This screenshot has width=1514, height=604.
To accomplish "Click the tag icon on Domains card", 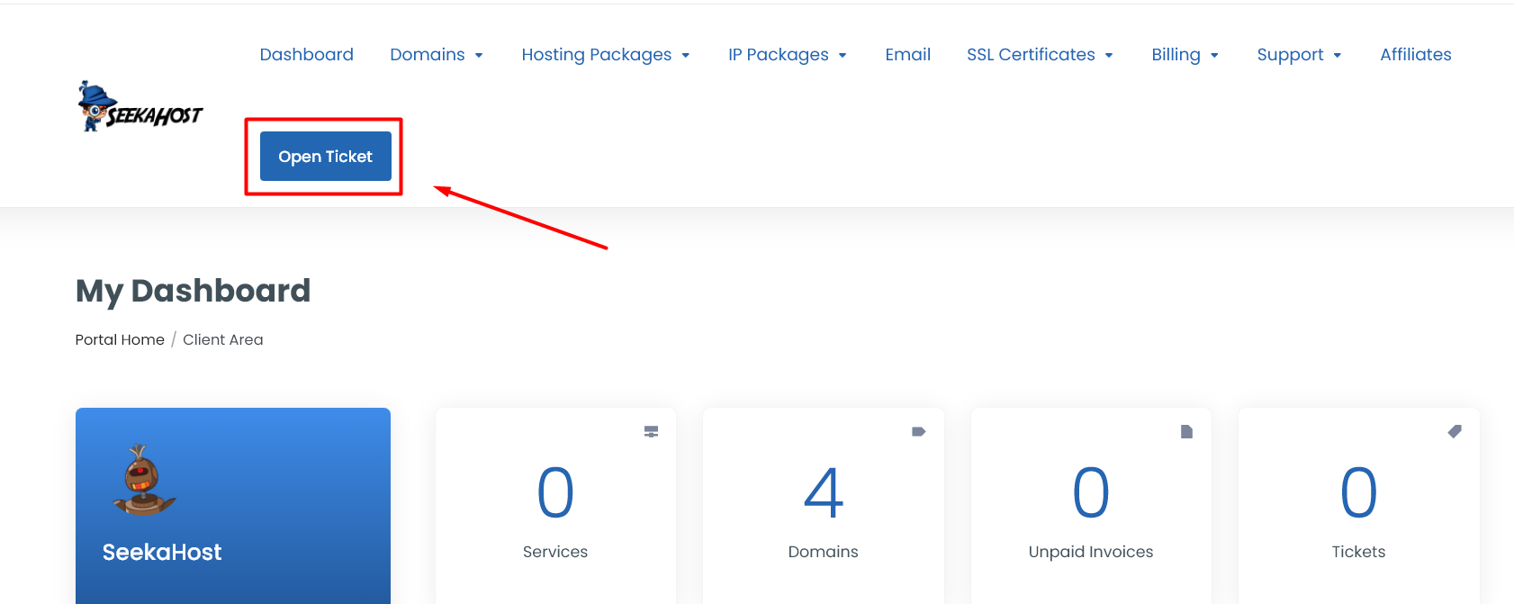I will click(918, 432).
